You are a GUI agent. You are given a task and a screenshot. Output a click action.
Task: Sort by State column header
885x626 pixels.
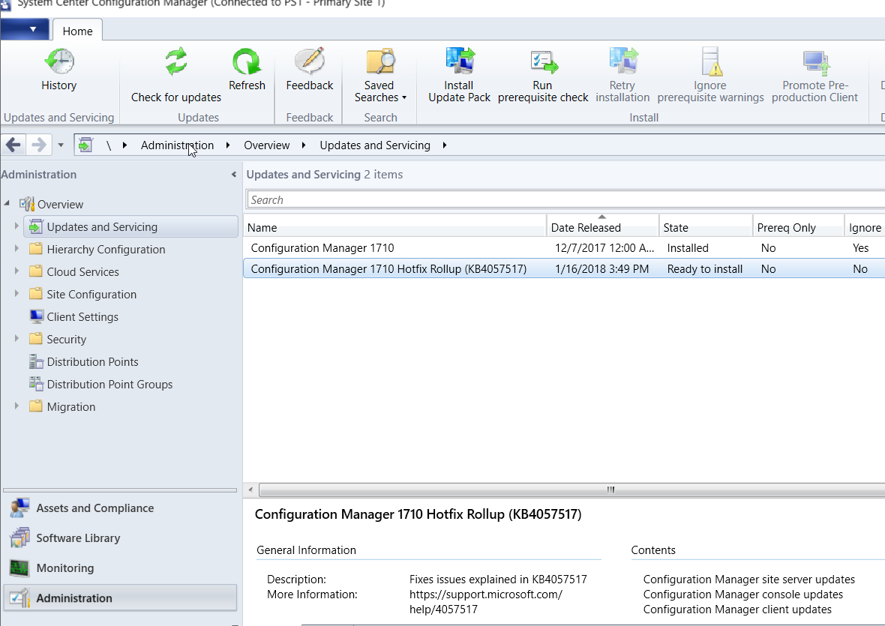(x=706, y=227)
